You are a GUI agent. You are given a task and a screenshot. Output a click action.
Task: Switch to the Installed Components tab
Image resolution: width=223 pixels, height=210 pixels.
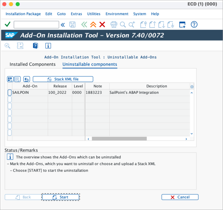[33, 64]
